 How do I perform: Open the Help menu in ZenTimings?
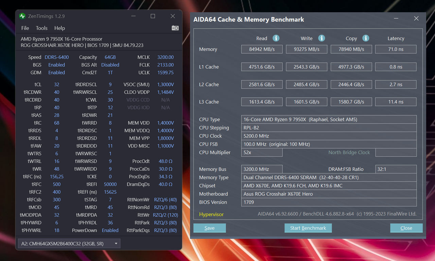click(59, 28)
